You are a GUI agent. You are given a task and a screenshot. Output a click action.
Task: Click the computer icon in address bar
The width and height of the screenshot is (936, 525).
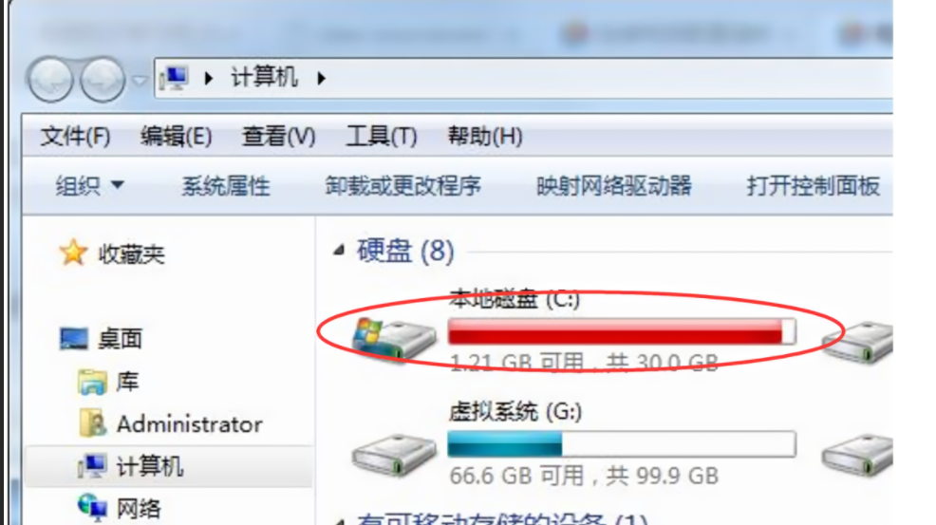(175, 78)
